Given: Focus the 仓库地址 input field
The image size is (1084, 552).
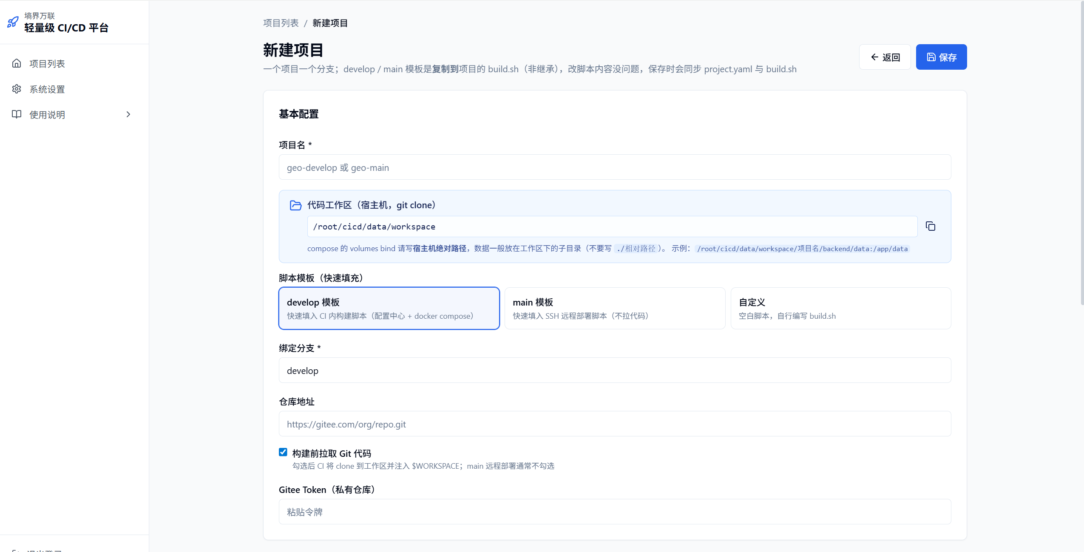Looking at the screenshot, I should click(615, 424).
